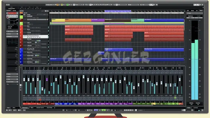
Task: Start playback with green Play button
Action: pos(104,110)
